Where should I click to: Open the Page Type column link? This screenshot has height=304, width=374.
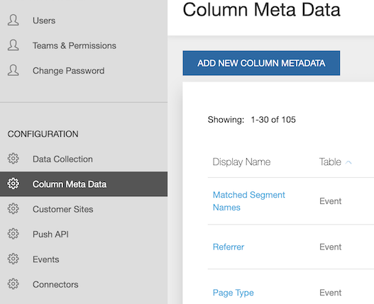pyautogui.click(x=233, y=293)
